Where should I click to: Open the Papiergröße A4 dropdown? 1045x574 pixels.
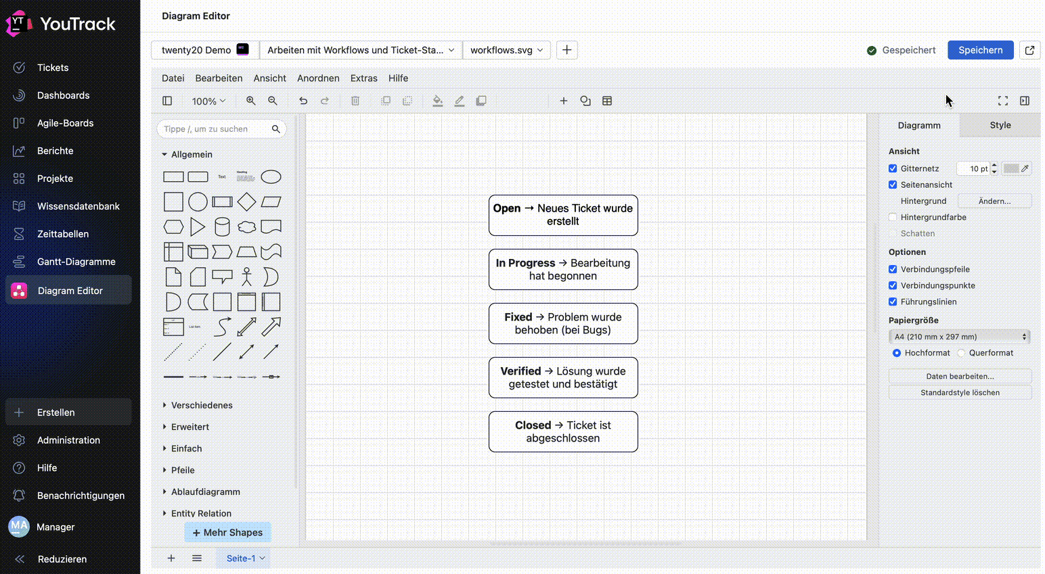[x=960, y=337]
